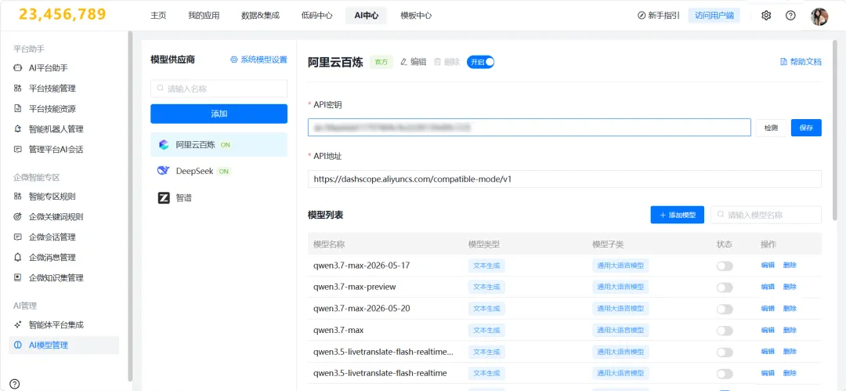
Task: Toggle the 开启 switch for 阿里云百炼
Action: (x=481, y=62)
